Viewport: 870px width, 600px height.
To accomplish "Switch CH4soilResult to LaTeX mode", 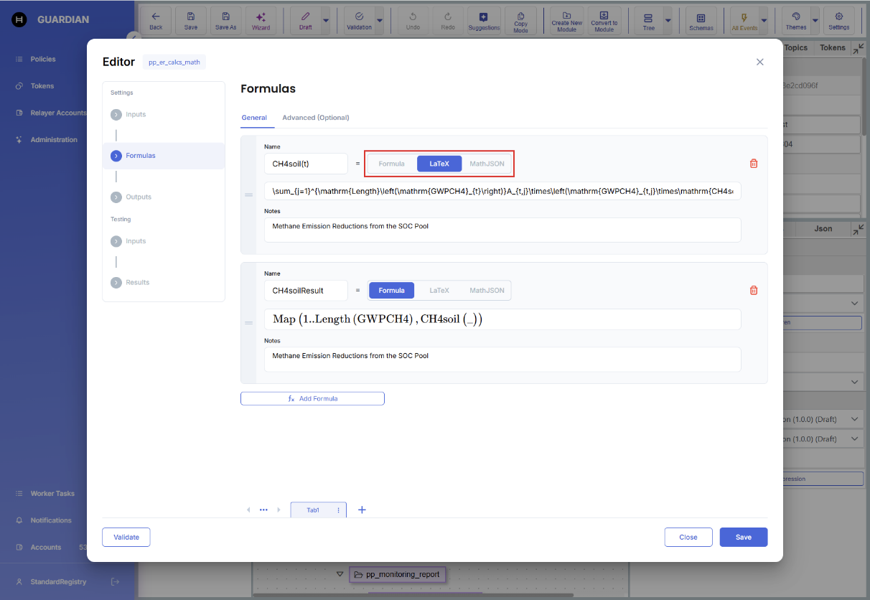I will pos(439,291).
